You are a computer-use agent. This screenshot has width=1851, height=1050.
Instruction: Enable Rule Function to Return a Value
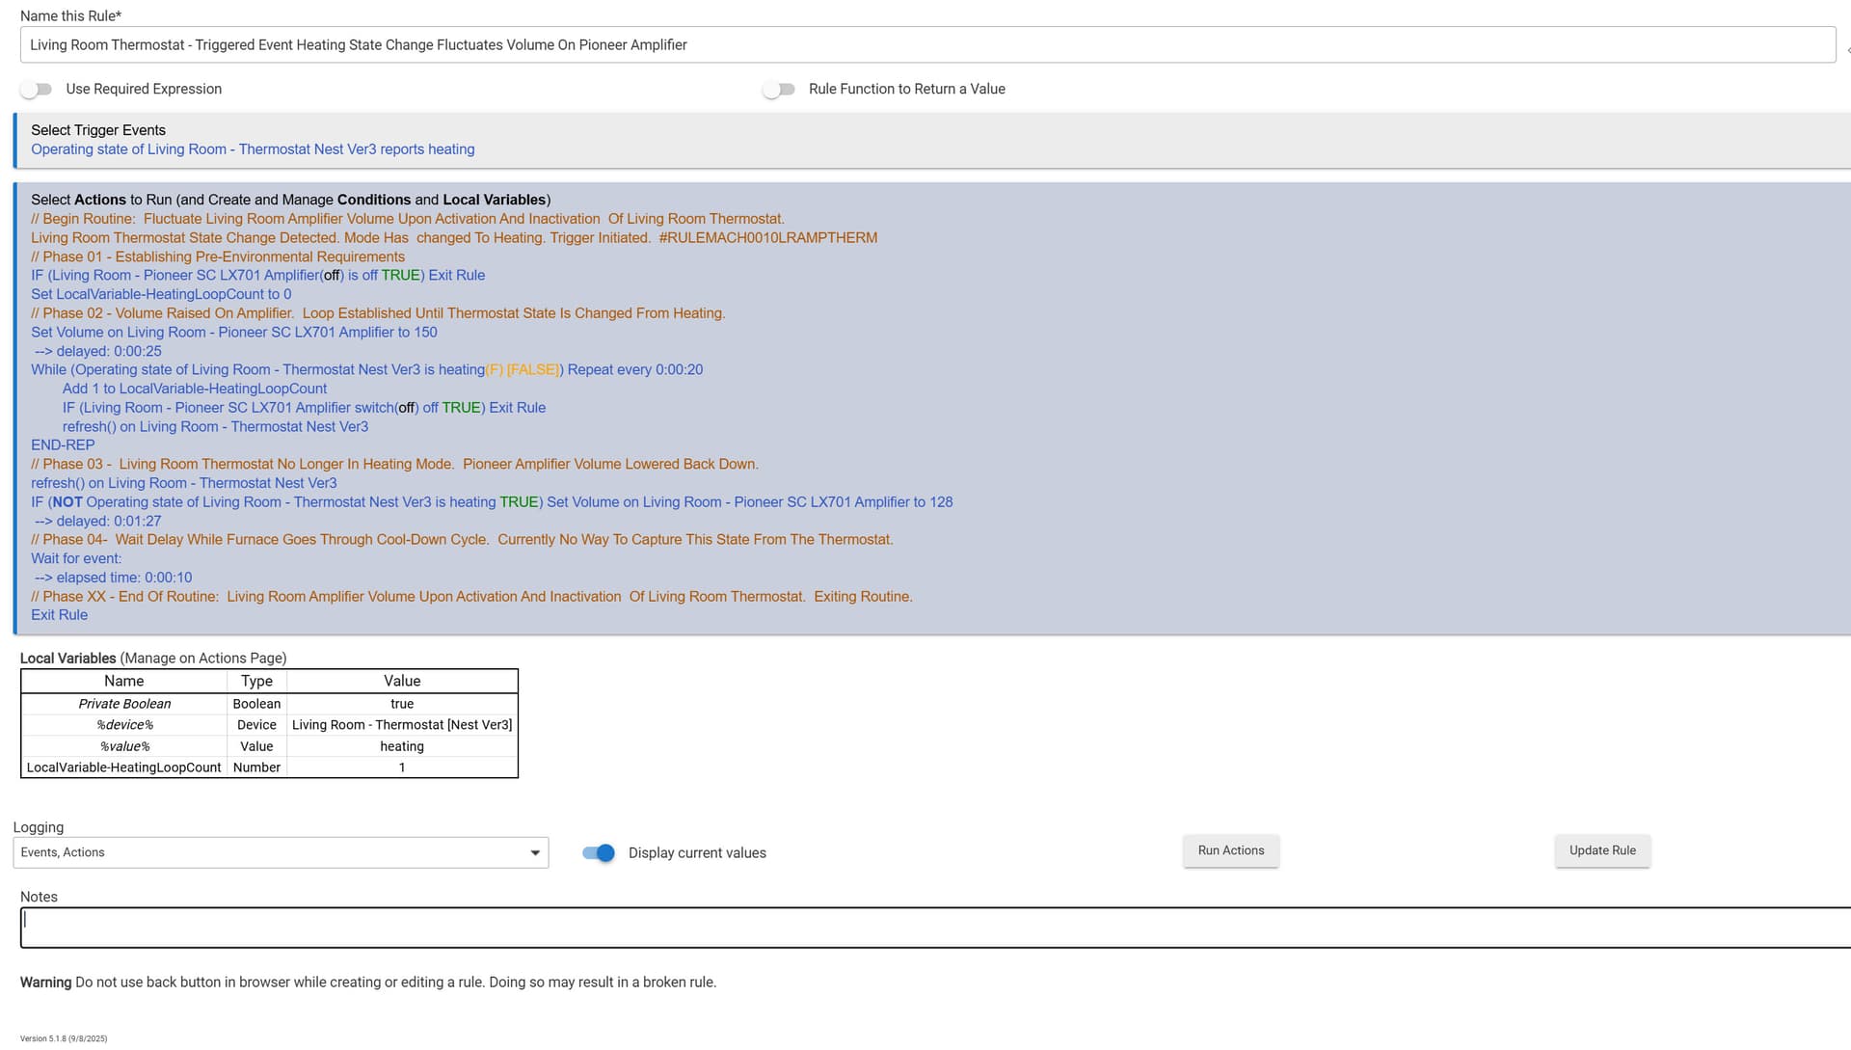[x=779, y=90]
